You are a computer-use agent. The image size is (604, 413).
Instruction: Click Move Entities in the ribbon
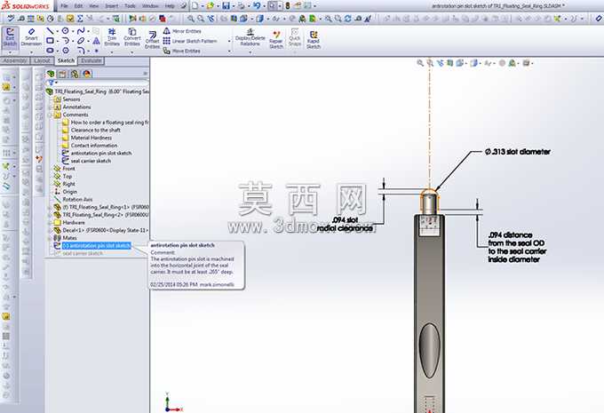tap(181, 51)
